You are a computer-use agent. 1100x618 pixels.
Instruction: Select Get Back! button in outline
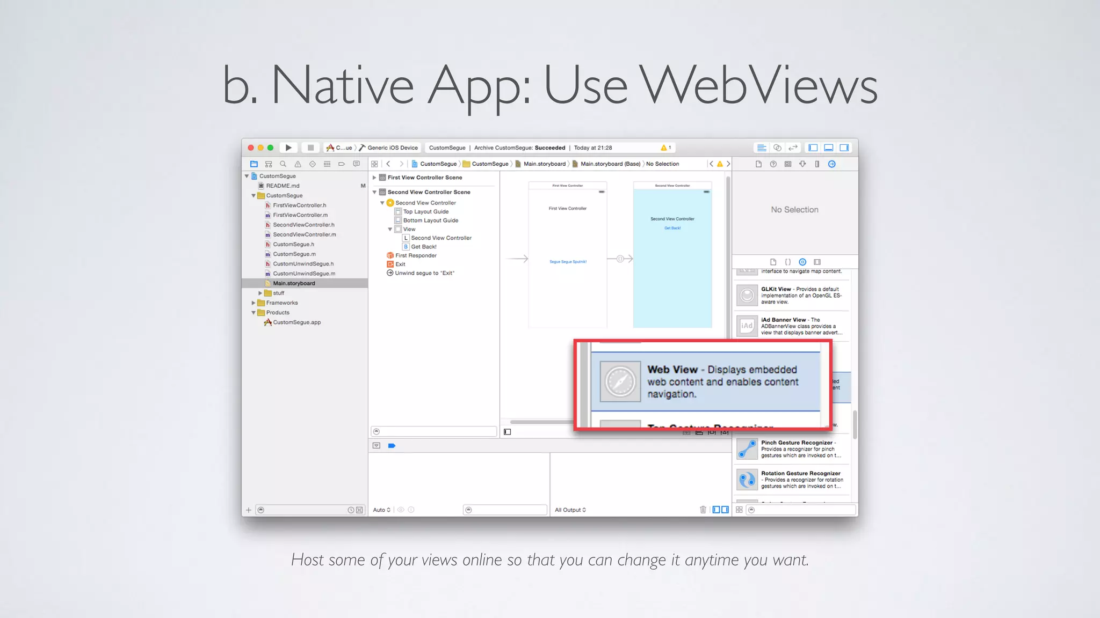pyautogui.click(x=424, y=247)
